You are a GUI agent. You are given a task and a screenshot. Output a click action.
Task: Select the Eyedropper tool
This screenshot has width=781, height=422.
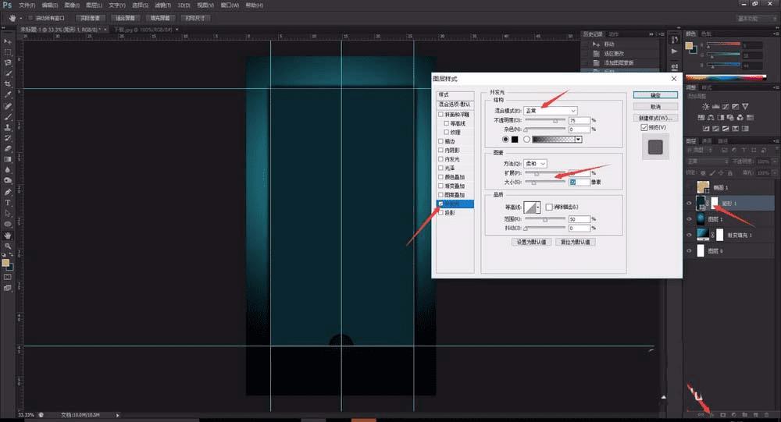(8, 94)
